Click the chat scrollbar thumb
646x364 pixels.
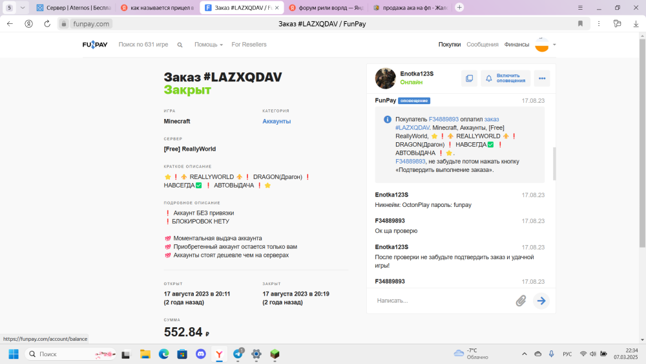(x=554, y=163)
